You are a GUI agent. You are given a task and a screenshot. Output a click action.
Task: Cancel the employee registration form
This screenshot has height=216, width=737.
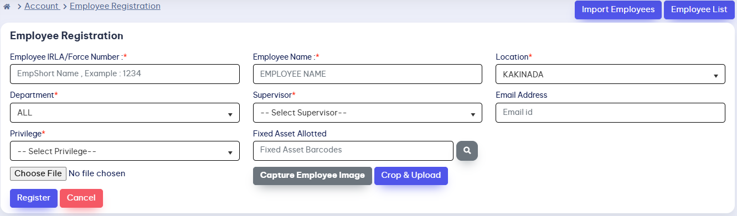81,198
